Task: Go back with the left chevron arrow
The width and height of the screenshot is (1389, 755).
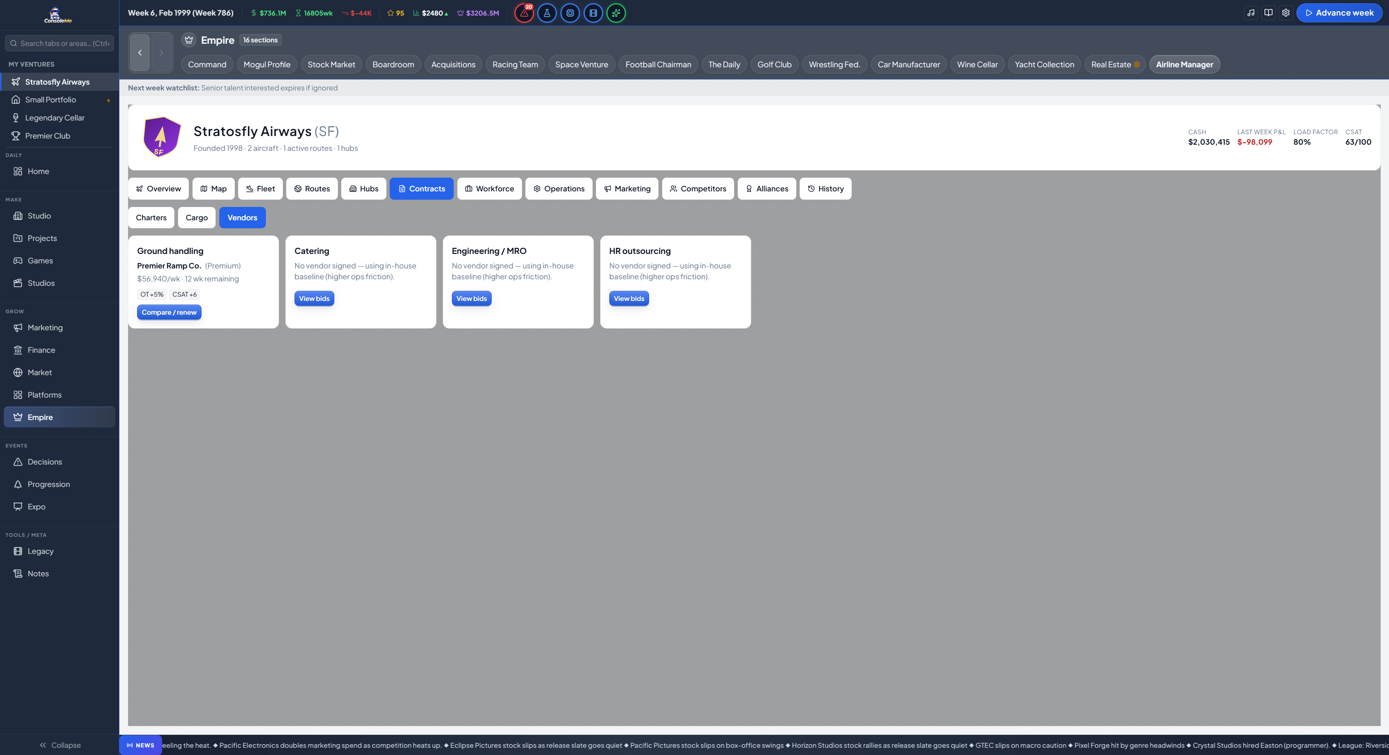Action: click(x=140, y=52)
